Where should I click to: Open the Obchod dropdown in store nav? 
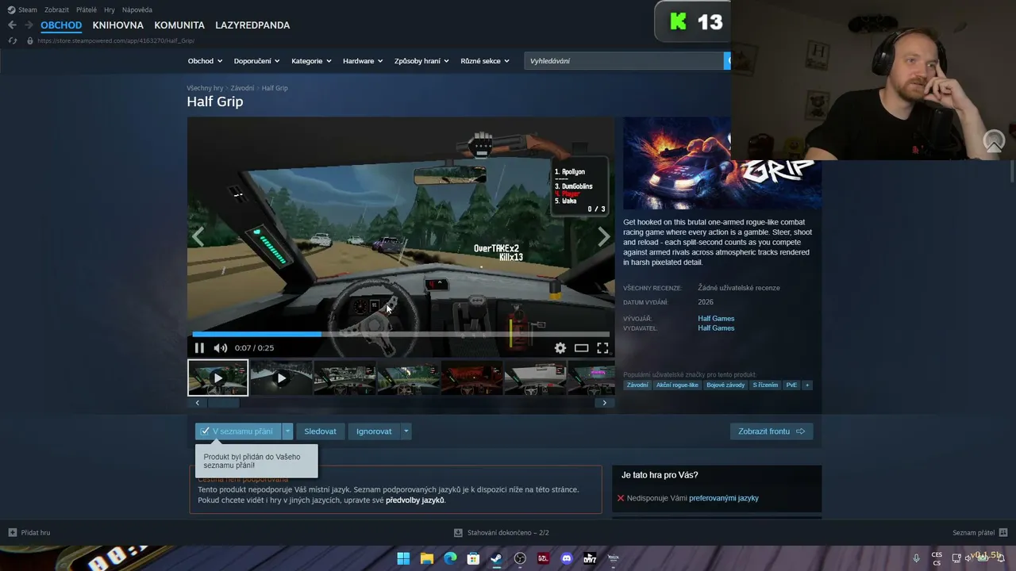pos(205,61)
